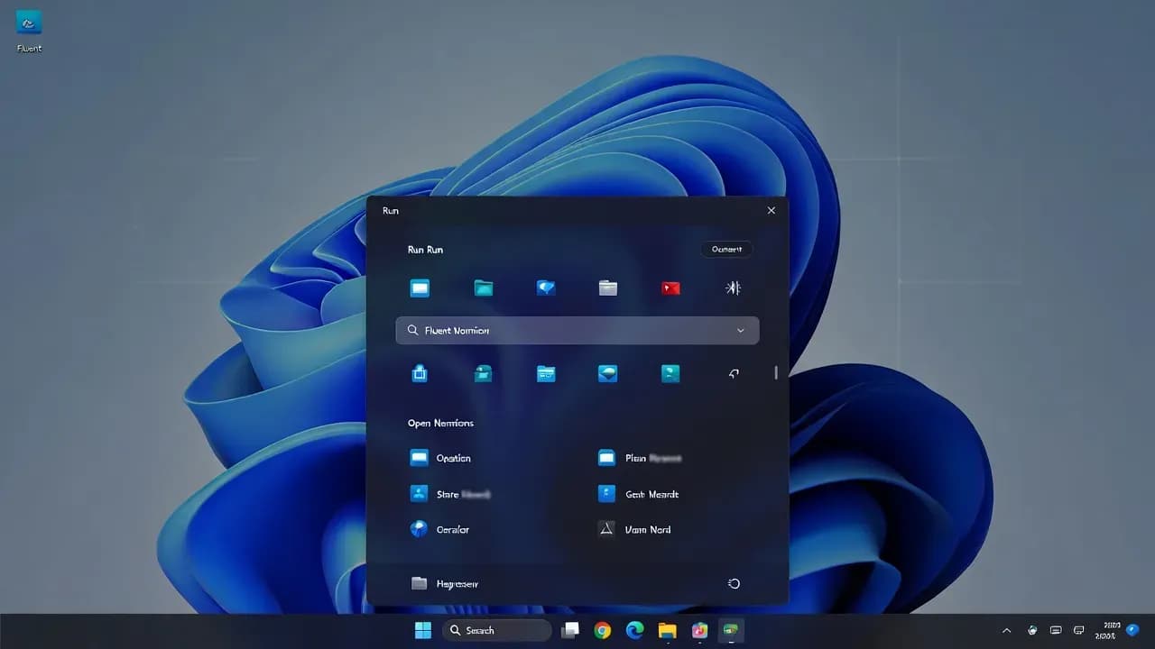Click the blue diamond search icon
The height and width of the screenshot is (649, 1155).
[545, 288]
